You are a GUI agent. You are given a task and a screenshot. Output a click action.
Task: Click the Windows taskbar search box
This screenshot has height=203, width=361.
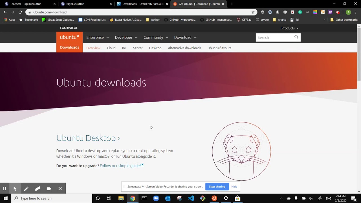pos(52,198)
